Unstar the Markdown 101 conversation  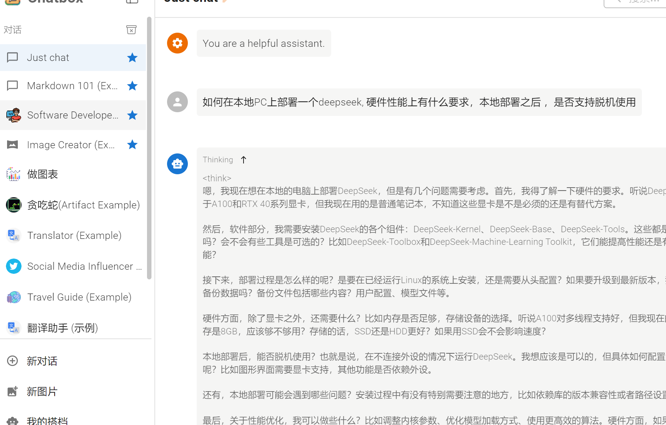(132, 86)
